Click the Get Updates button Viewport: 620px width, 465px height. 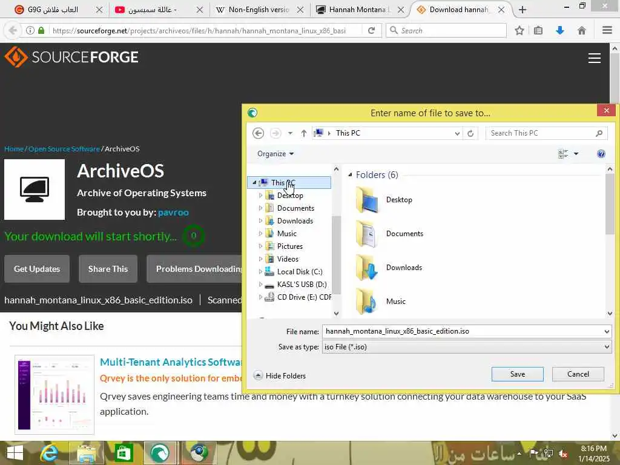pos(37,269)
